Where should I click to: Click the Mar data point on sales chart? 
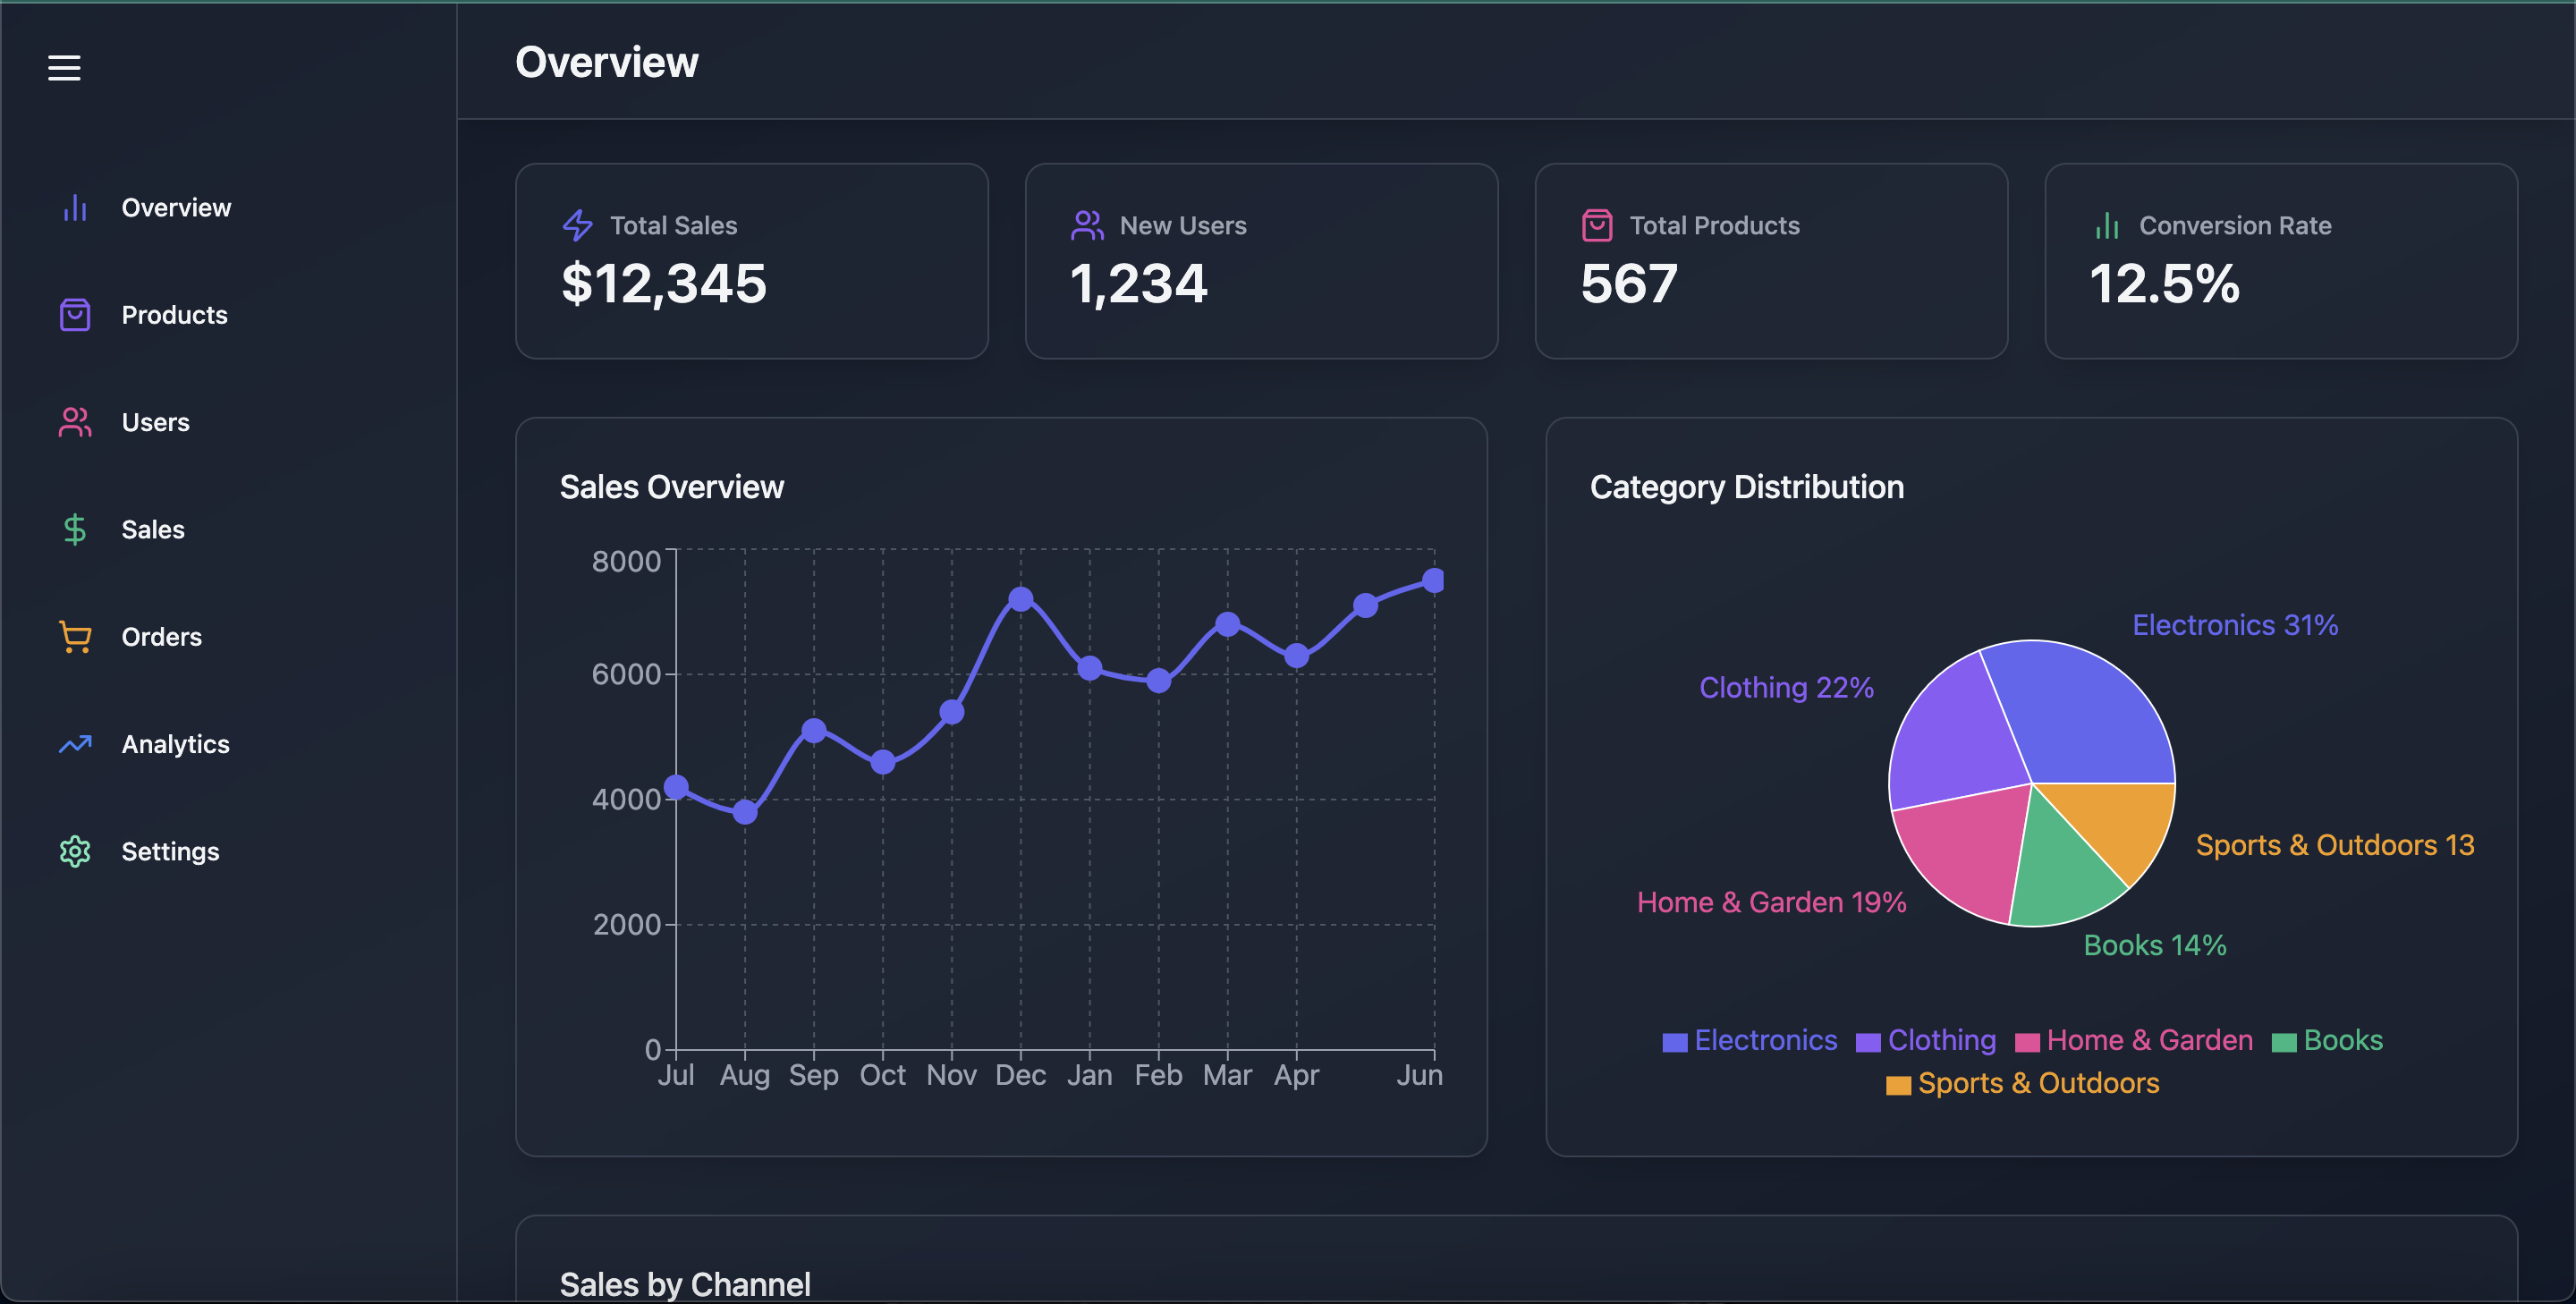coord(1228,624)
